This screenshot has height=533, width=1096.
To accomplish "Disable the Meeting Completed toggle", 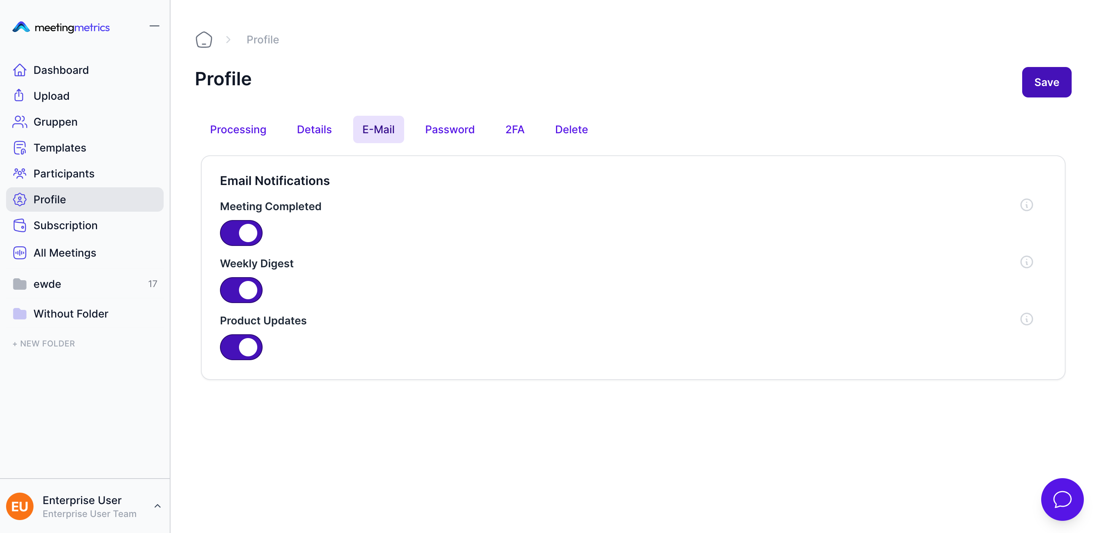I will (x=241, y=233).
